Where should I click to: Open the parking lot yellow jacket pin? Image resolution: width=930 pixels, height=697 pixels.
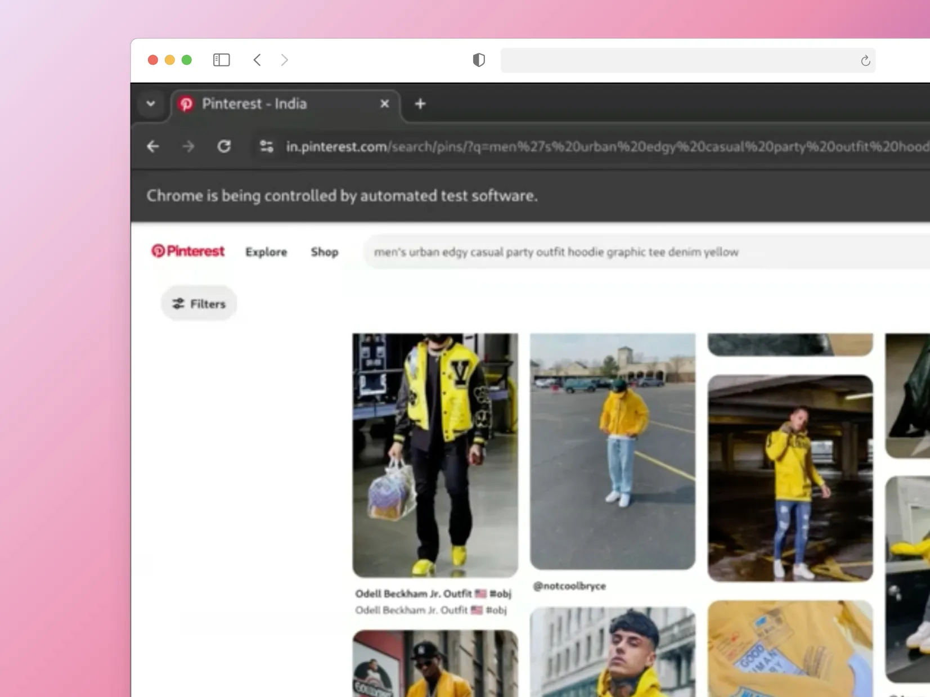point(613,451)
